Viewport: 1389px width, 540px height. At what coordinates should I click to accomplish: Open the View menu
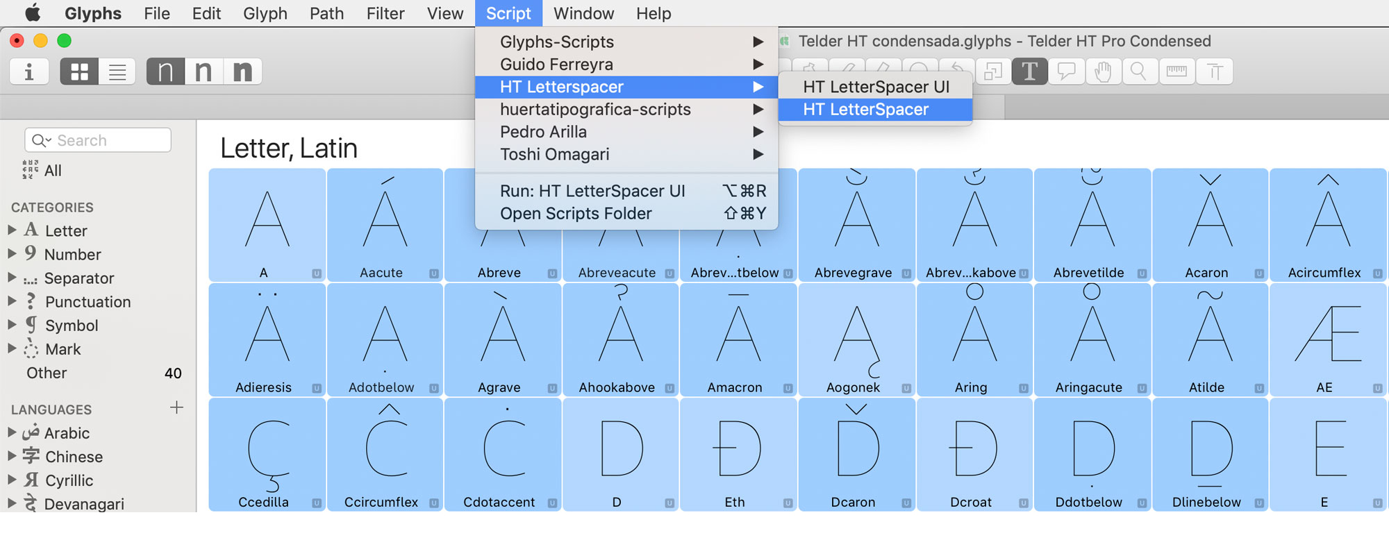click(445, 13)
